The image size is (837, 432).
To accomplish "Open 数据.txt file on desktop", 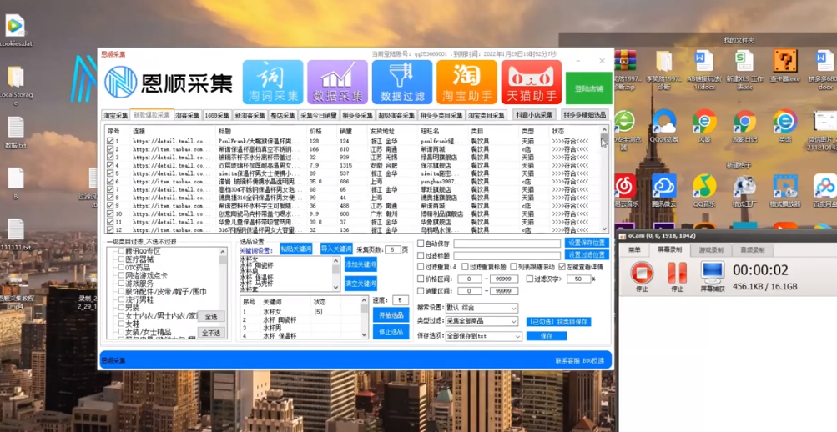I will click(x=16, y=133).
